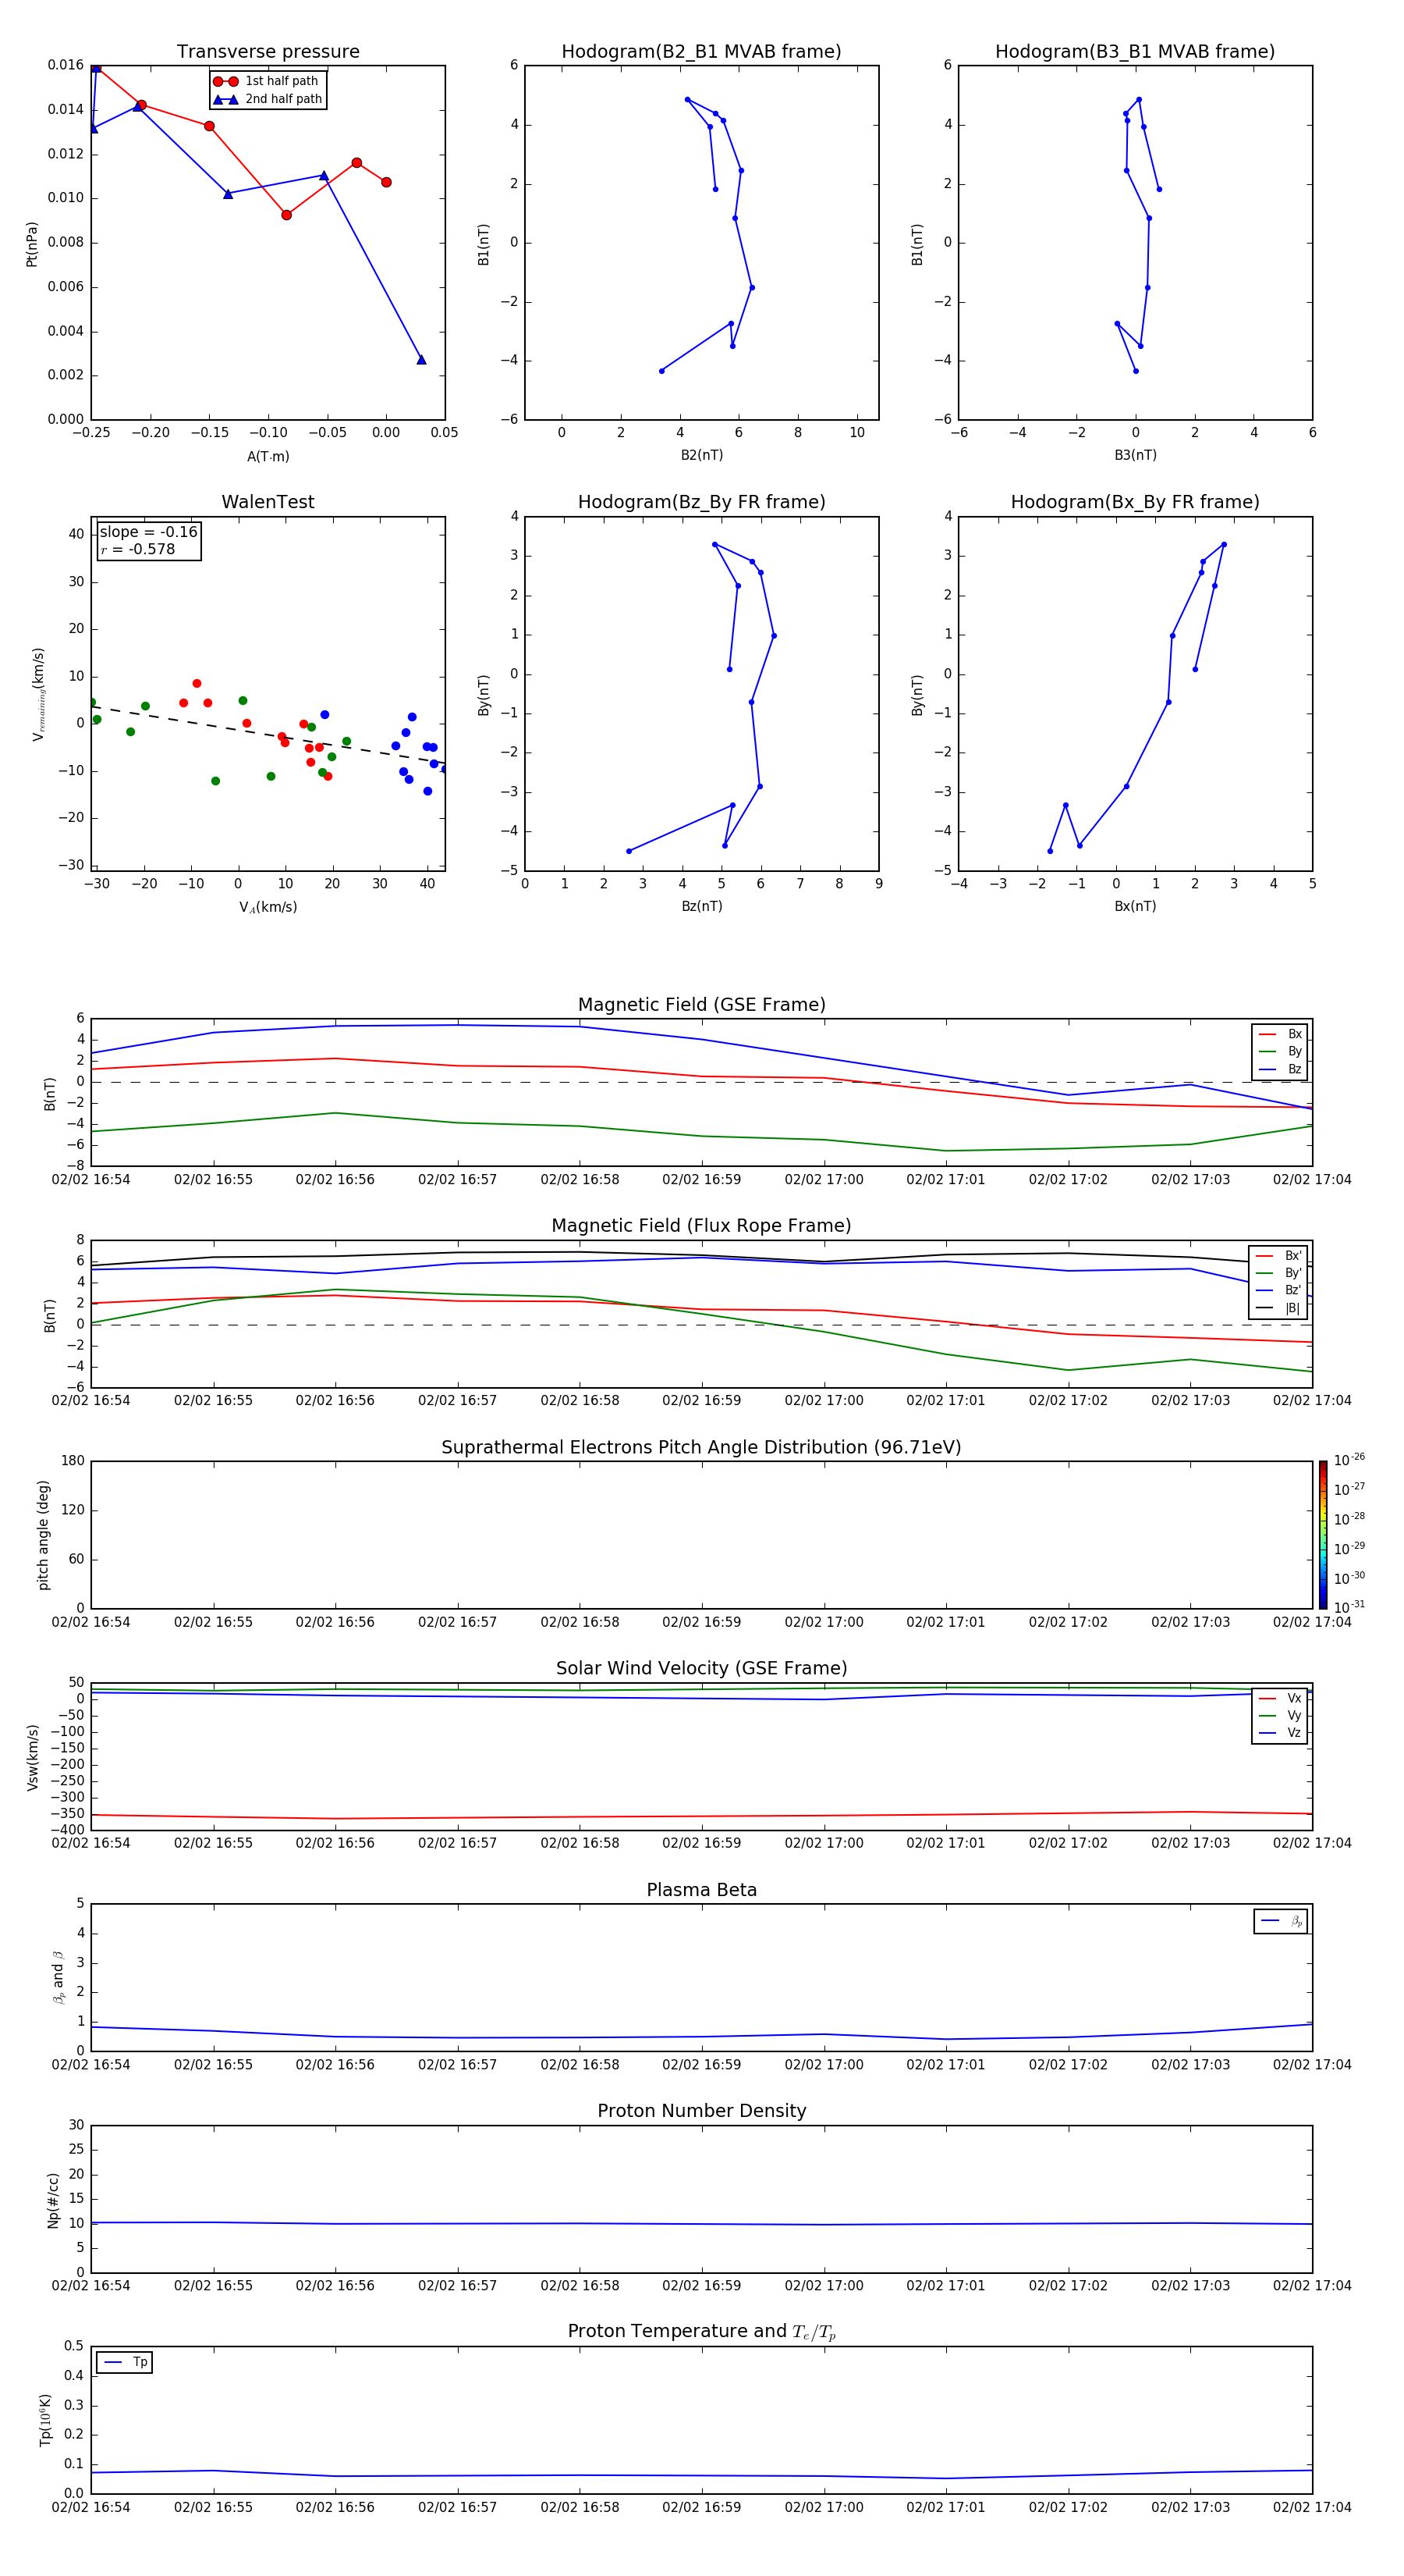The height and width of the screenshot is (2576, 1404).
Task: Click the dashed regression line in WalenTest
Action: coord(268,737)
